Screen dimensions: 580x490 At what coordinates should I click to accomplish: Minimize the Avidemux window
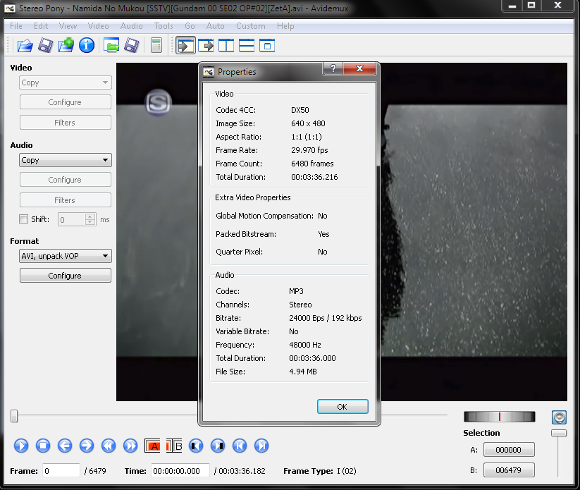(512, 6)
